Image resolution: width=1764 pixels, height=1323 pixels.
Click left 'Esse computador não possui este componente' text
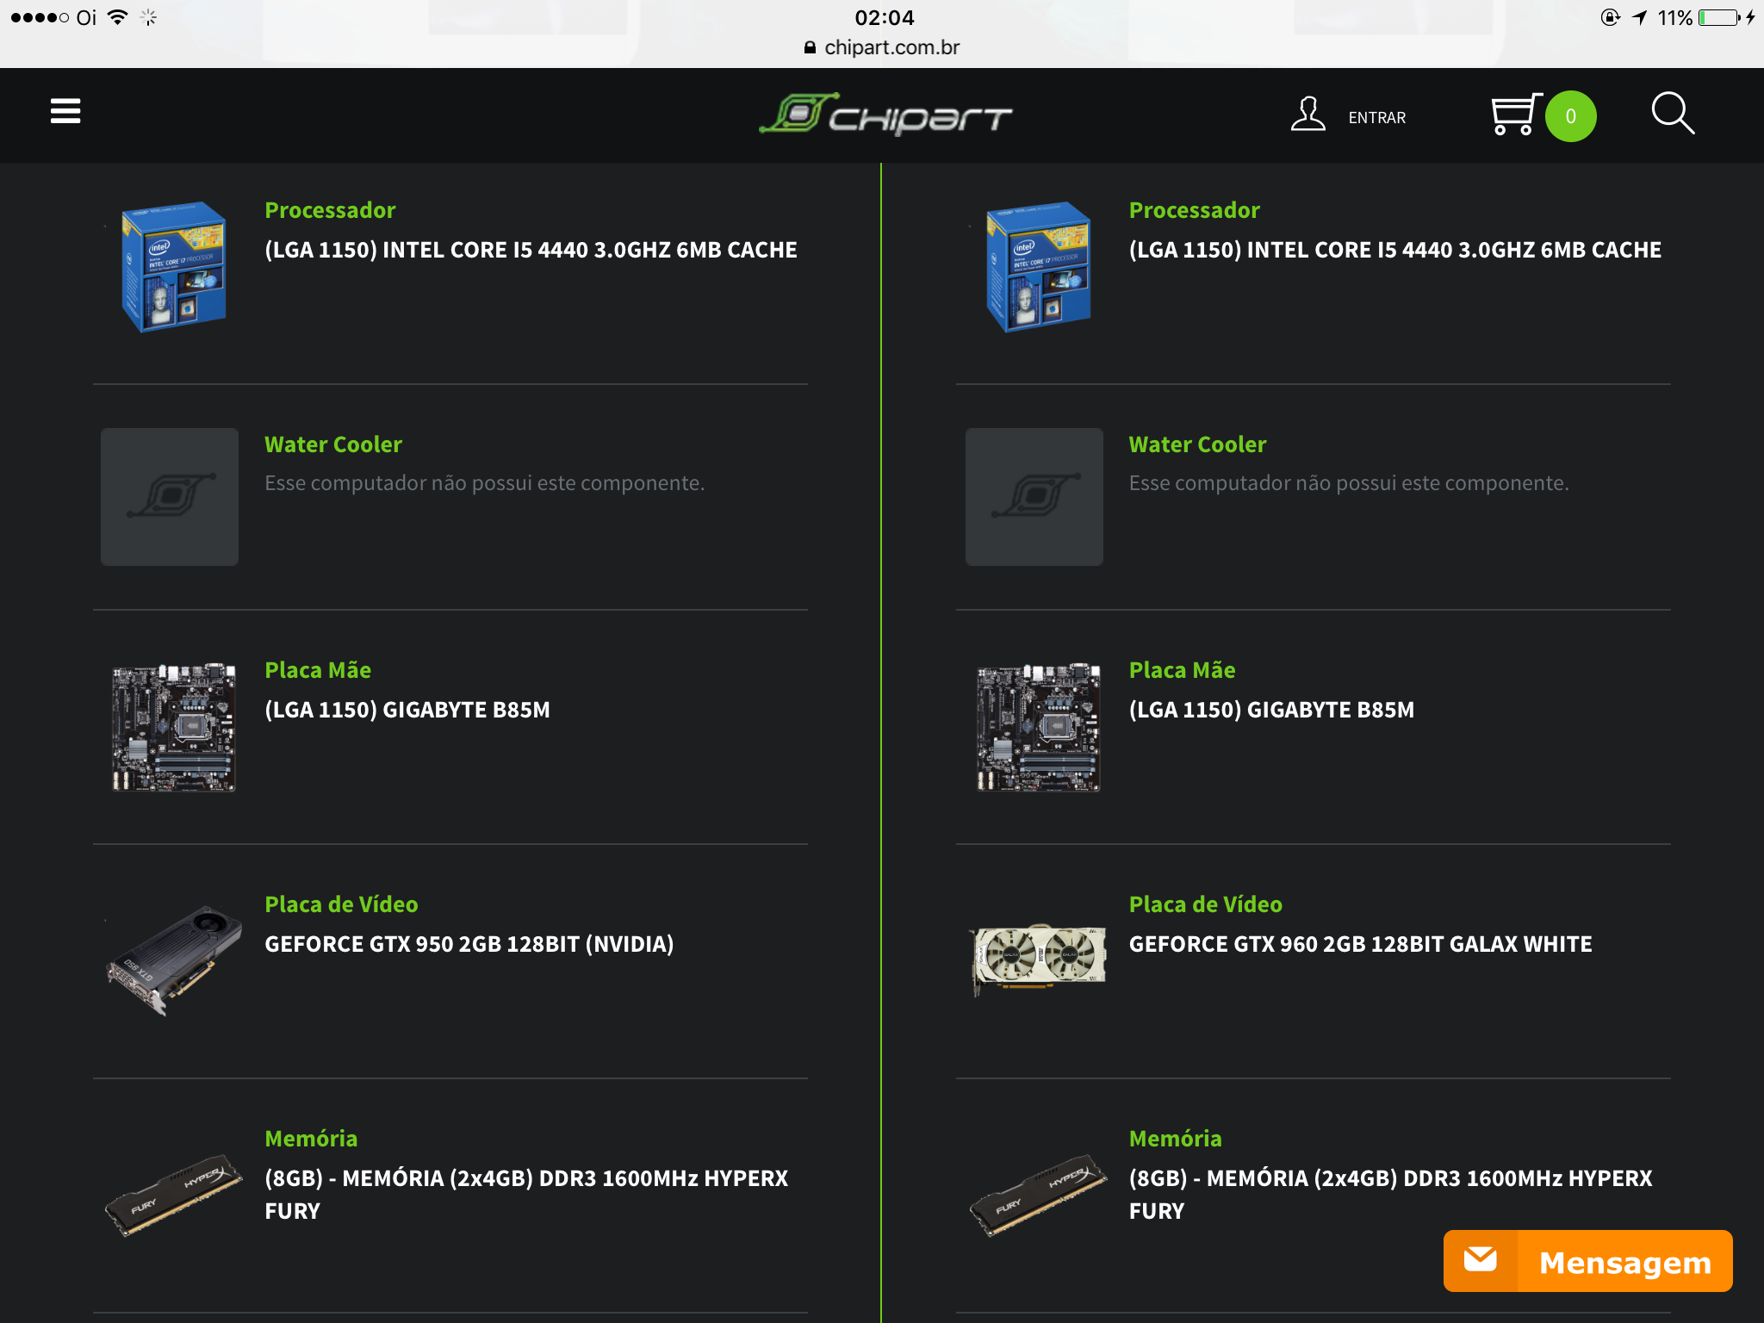pos(485,483)
